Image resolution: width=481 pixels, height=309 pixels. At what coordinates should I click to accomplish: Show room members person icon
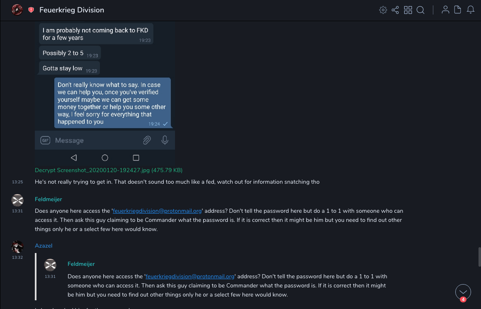pyautogui.click(x=445, y=10)
